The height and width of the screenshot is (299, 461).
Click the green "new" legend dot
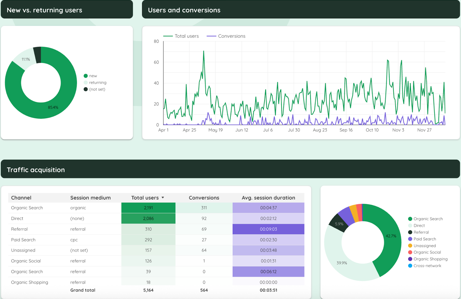tap(86, 76)
